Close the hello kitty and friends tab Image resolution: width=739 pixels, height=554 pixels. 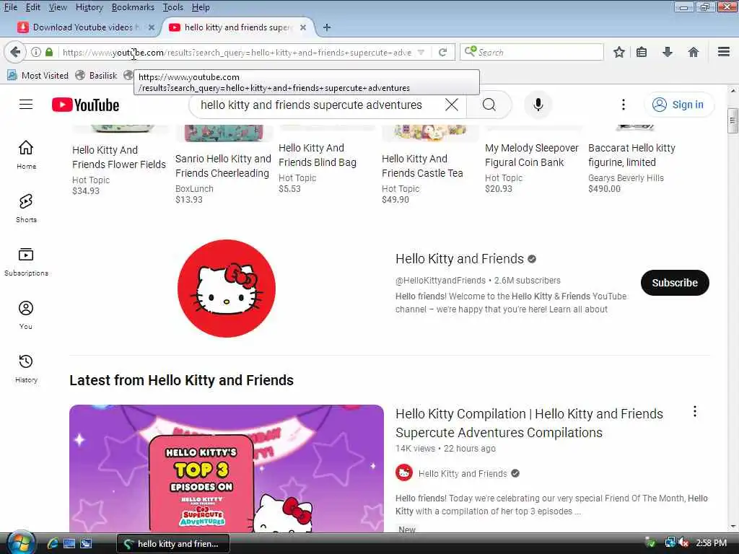pos(303,27)
